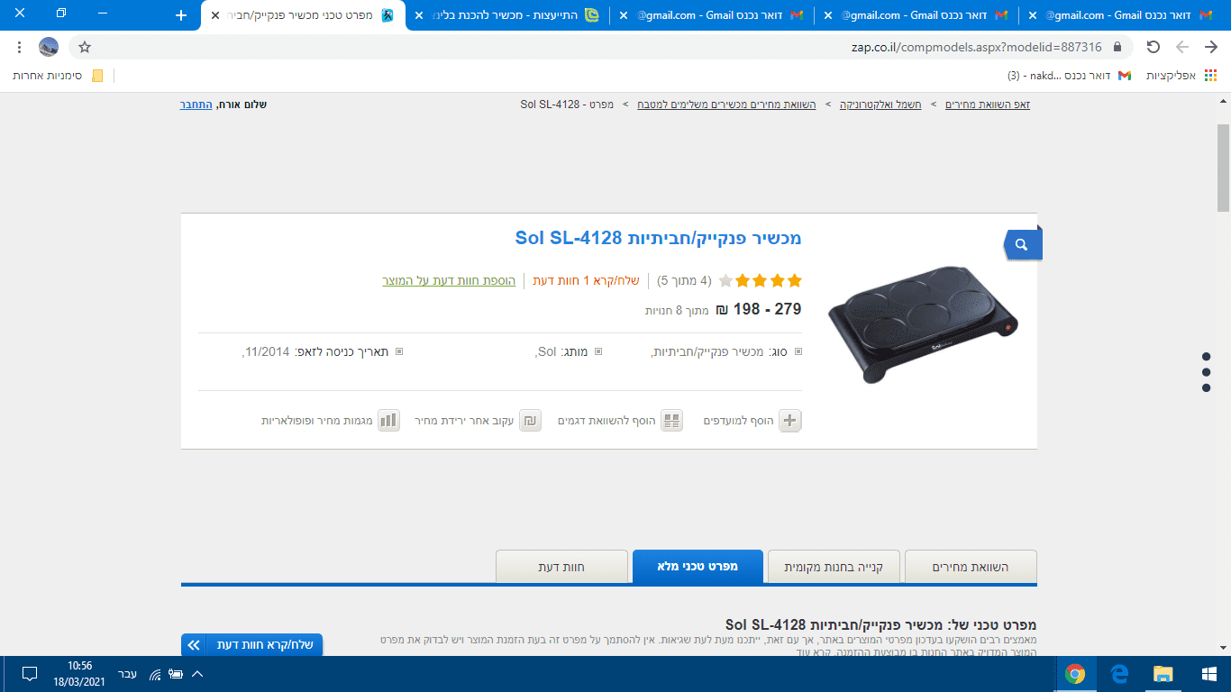
Task: Click the star rating display
Action: 761,281
